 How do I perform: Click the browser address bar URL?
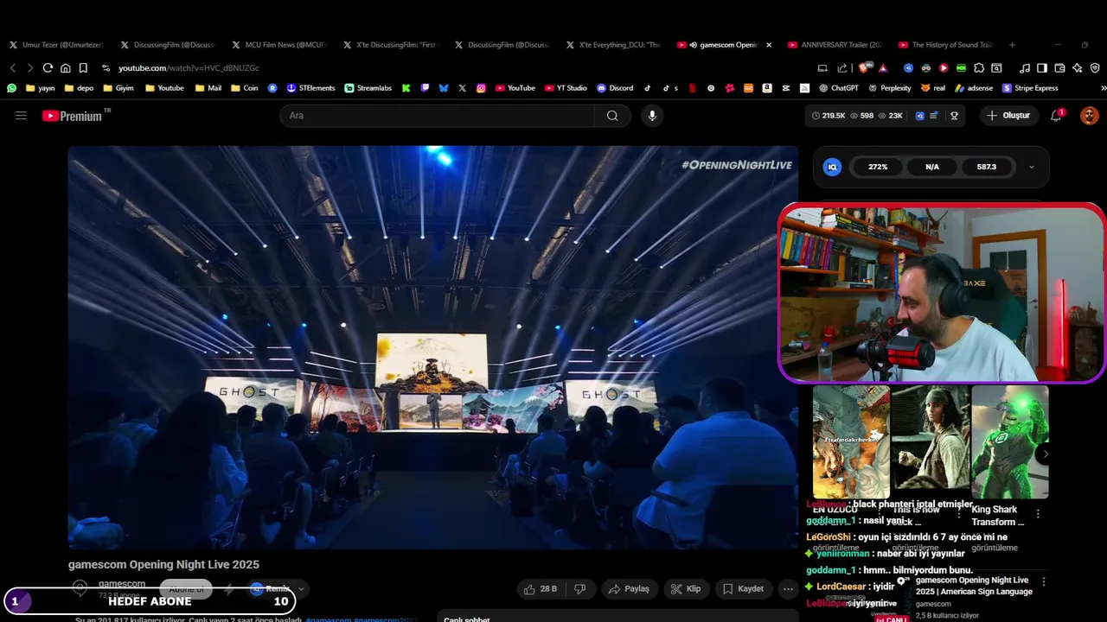(x=189, y=68)
